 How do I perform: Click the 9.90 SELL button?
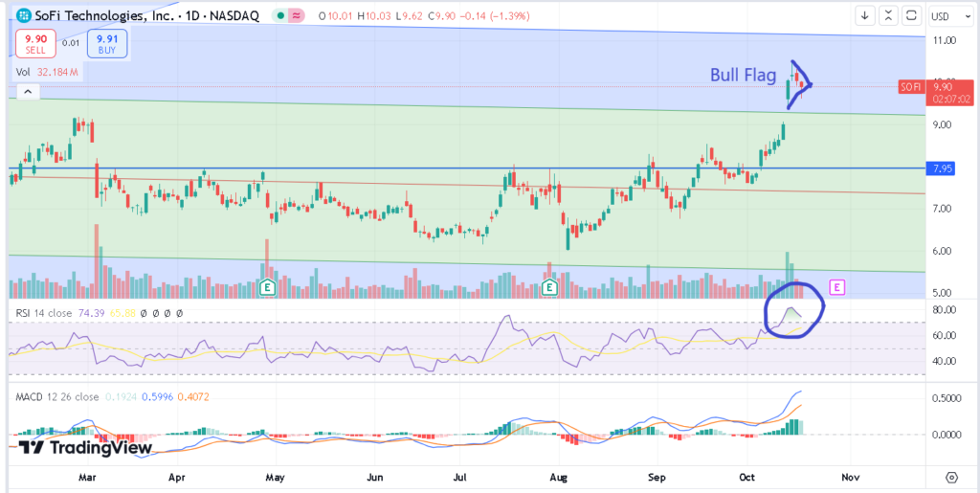pos(35,43)
